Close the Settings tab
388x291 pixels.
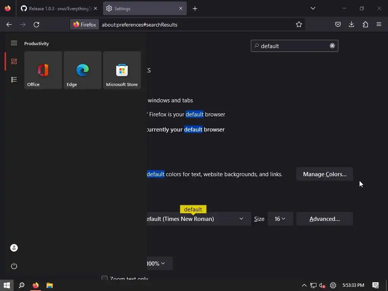point(181,8)
